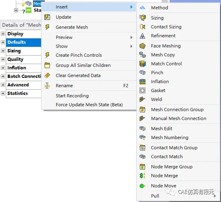Screen dimensions: 221x202
Task: Expand the Display details section
Action: tap(3, 34)
